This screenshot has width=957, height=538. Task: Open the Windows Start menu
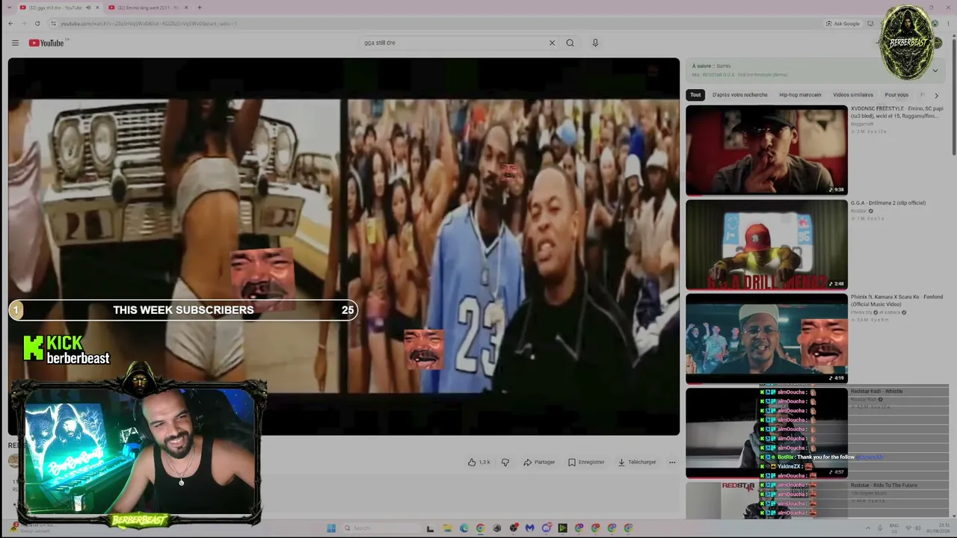tap(331, 528)
